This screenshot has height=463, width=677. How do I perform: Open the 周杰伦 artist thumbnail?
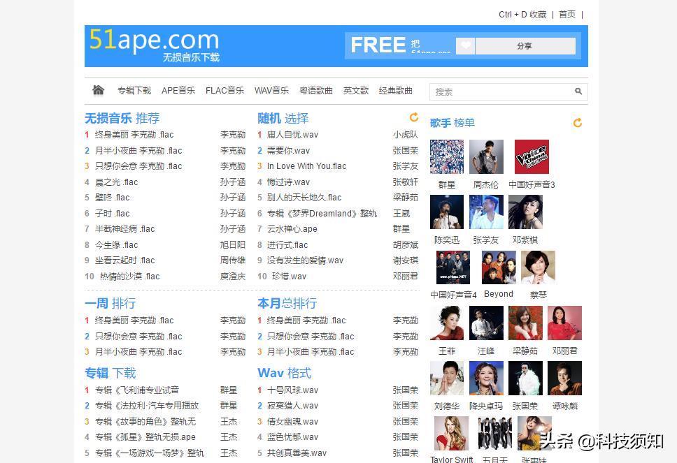(486, 157)
